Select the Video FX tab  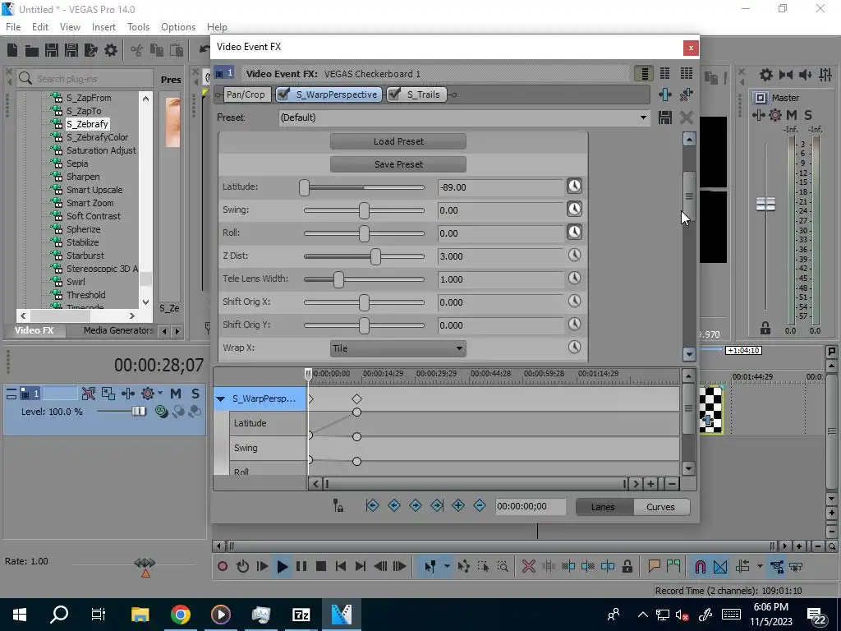[34, 330]
